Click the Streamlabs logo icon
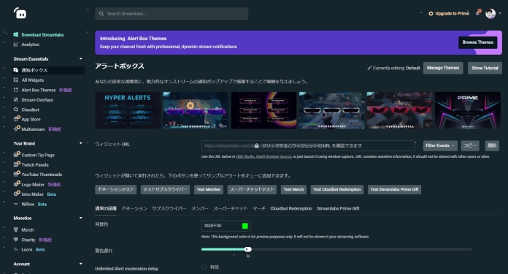Image resolution: width=508 pixels, height=274 pixels. [20, 13]
